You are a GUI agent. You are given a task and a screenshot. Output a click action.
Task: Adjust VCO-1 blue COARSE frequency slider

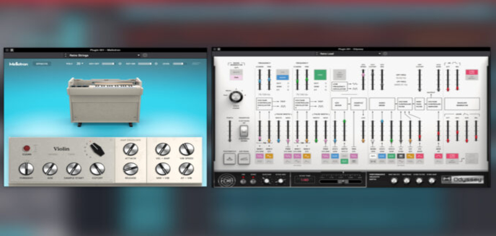pyautogui.click(x=260, y=80)
